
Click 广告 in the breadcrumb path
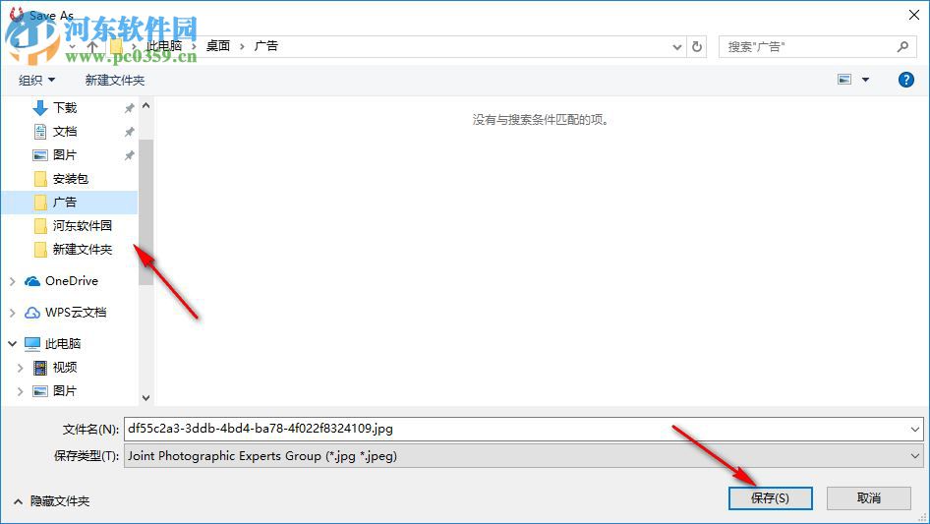click(265, 45)
